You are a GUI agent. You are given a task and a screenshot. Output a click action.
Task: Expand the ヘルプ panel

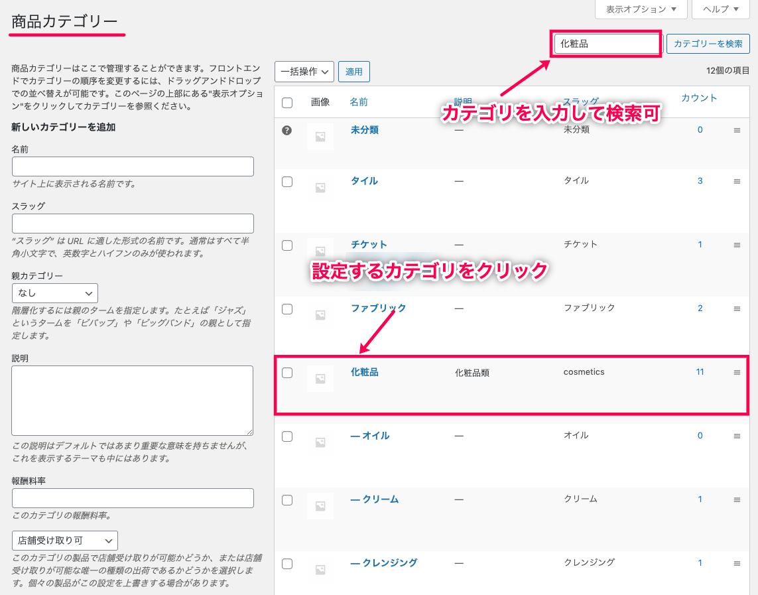point(721,9)
